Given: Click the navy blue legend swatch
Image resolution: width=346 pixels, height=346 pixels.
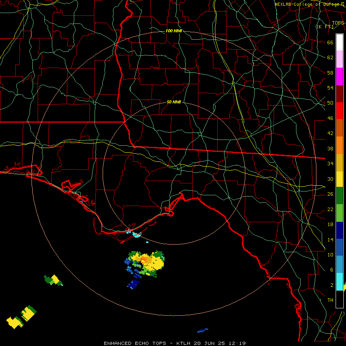Looking at the screenshot, I should click(339, 230).
